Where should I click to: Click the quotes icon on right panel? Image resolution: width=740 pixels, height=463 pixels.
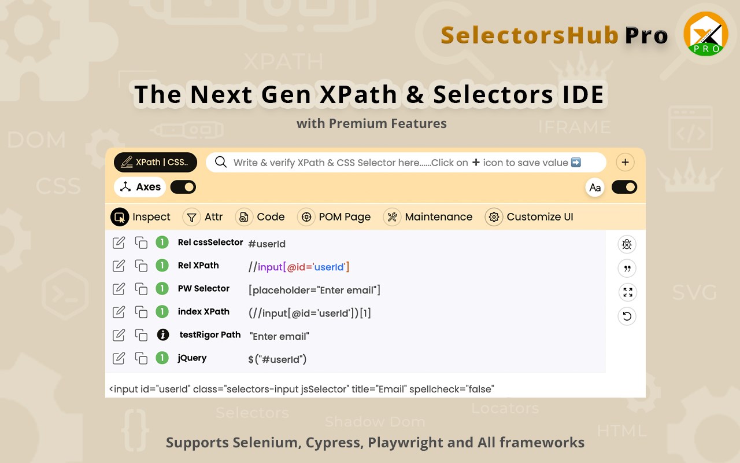[627, 269]
